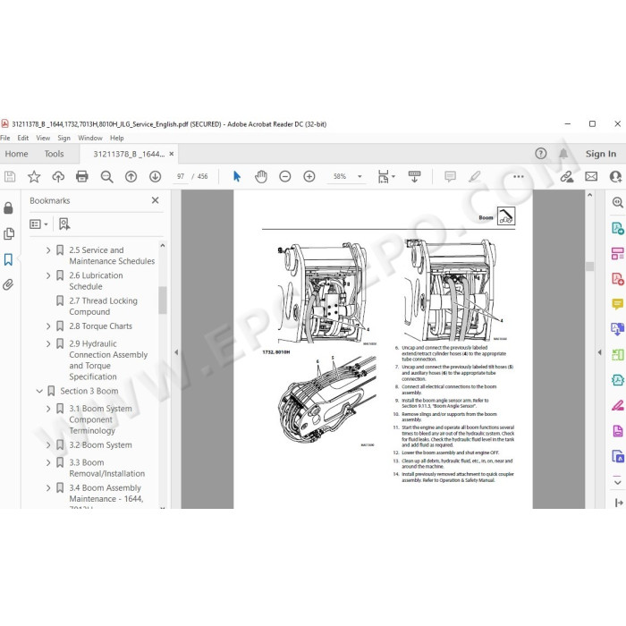Image resolution: width=626 pixels, height=626 pixels.
Task: Open the fit page options icon
Action: 386,176
